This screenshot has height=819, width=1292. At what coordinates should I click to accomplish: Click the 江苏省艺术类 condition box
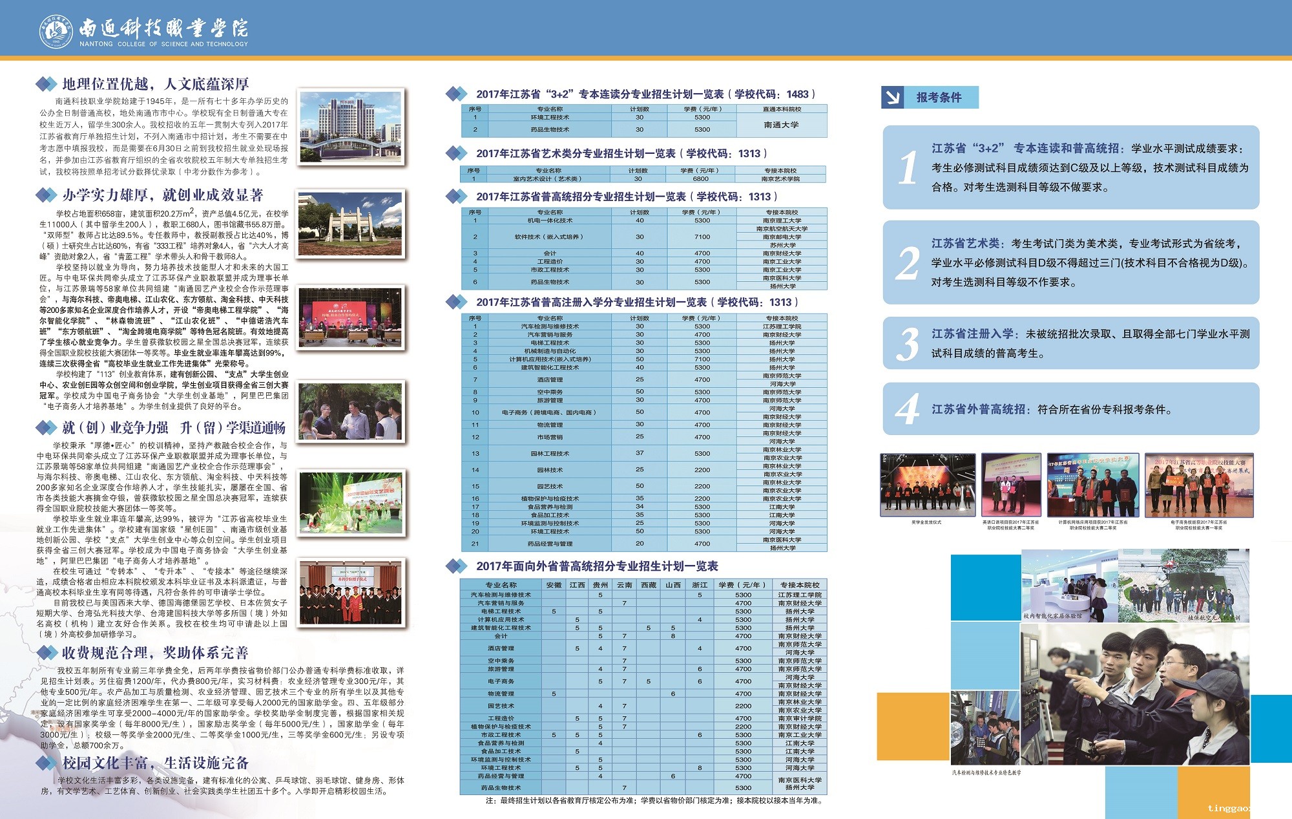pos(1071,262)
